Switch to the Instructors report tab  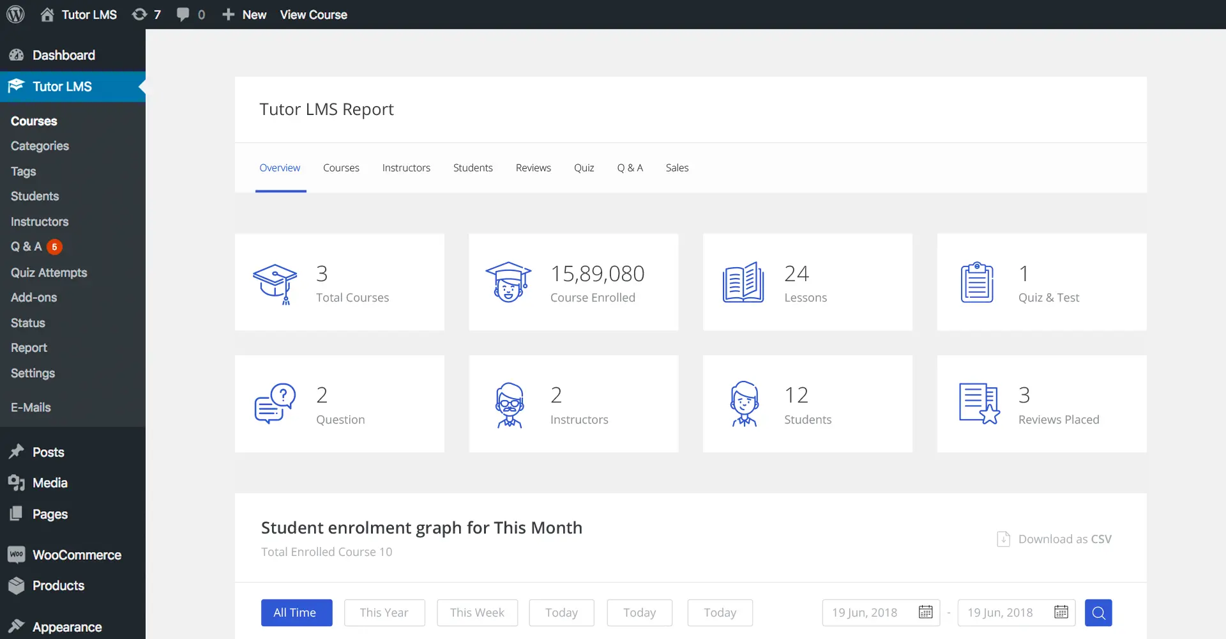(406, 167)
